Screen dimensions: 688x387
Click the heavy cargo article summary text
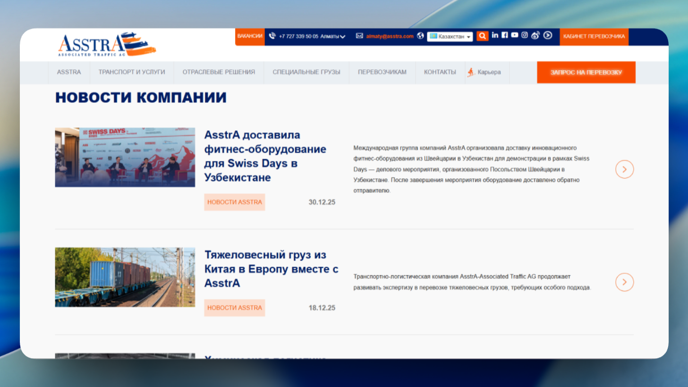(x=472, y=282)
